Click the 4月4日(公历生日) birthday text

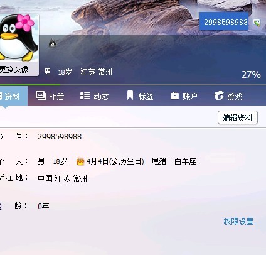115,161
